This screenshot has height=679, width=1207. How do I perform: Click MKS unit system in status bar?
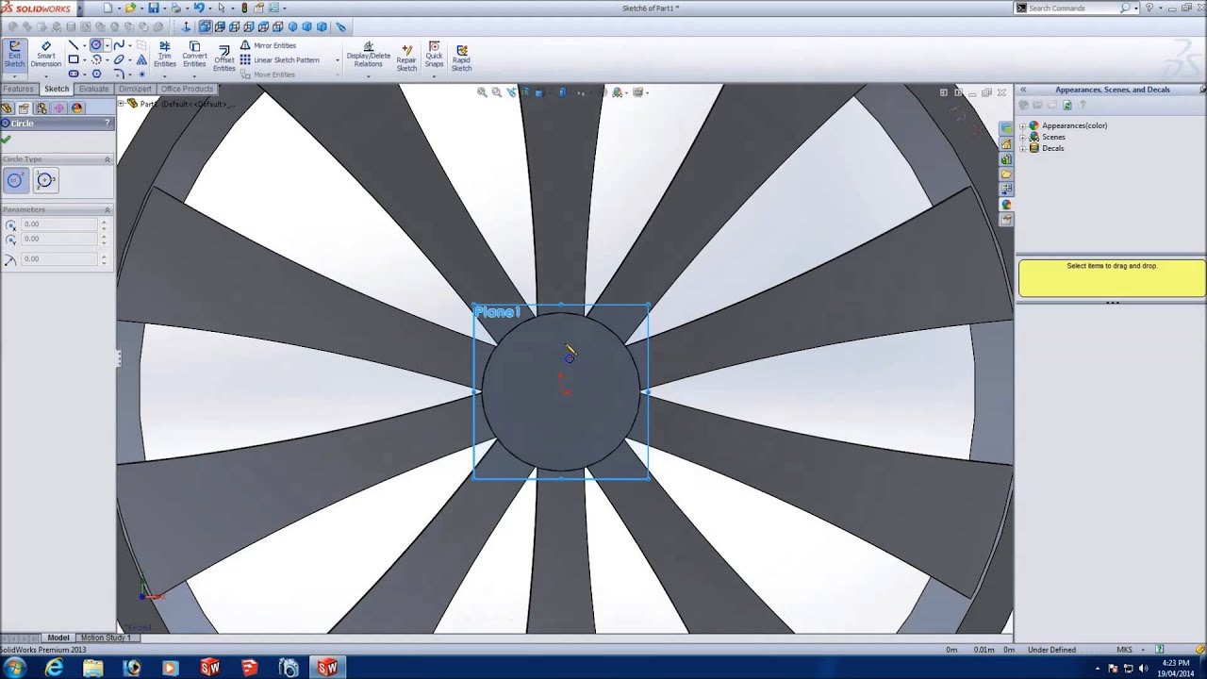[1124, 649]
